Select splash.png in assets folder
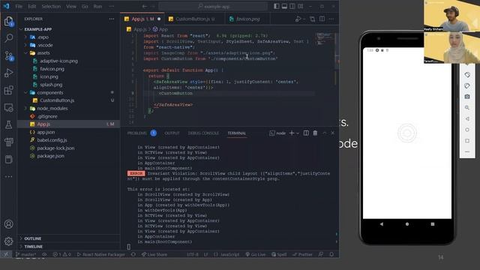 (x=51, y=85)
